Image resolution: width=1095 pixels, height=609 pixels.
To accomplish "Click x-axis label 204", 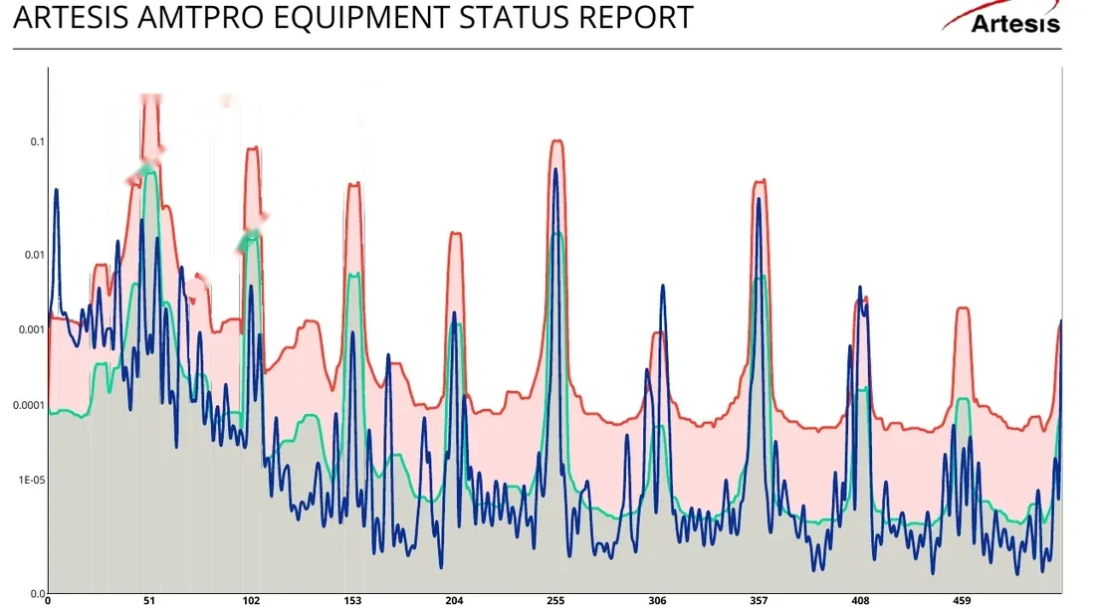I will point(455,601).
